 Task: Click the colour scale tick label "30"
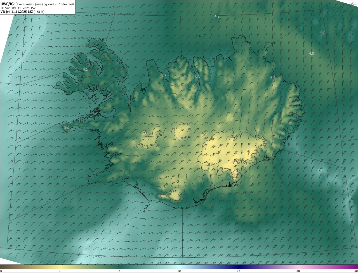tap(298, 271)
